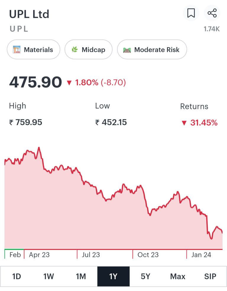Tap the Midcap leaf icon
Image resolution: width=227 pixels, height=291 pixels.
click(74, 49)
